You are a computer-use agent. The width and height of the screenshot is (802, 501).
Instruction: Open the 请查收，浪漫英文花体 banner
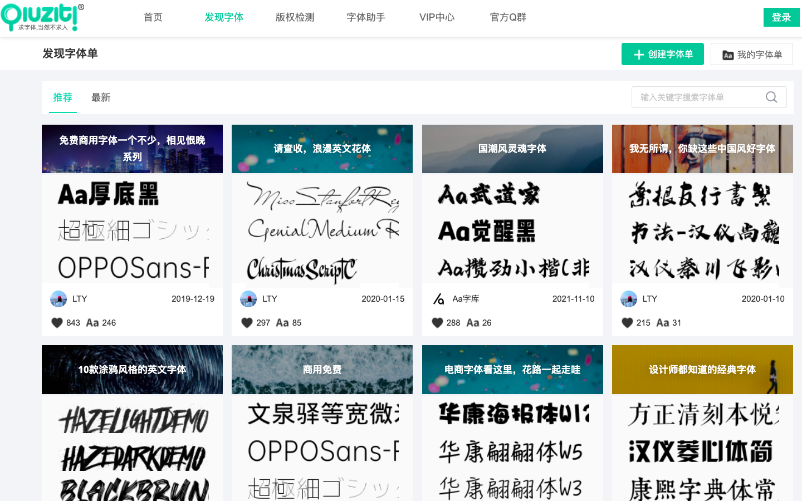coord(322,149)
